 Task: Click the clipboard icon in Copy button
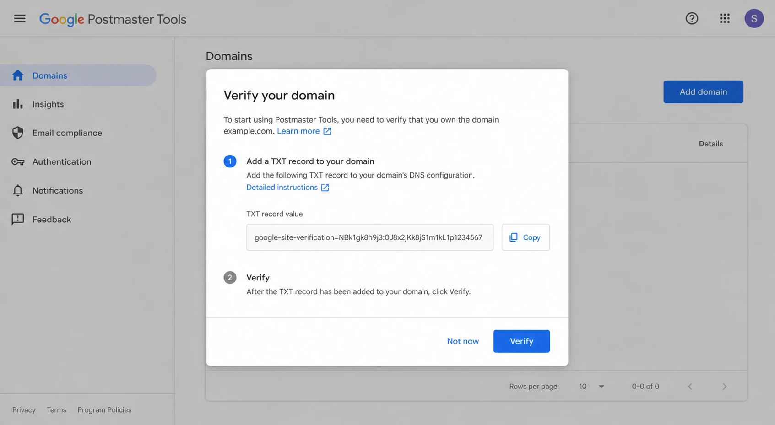coord(513,237)
